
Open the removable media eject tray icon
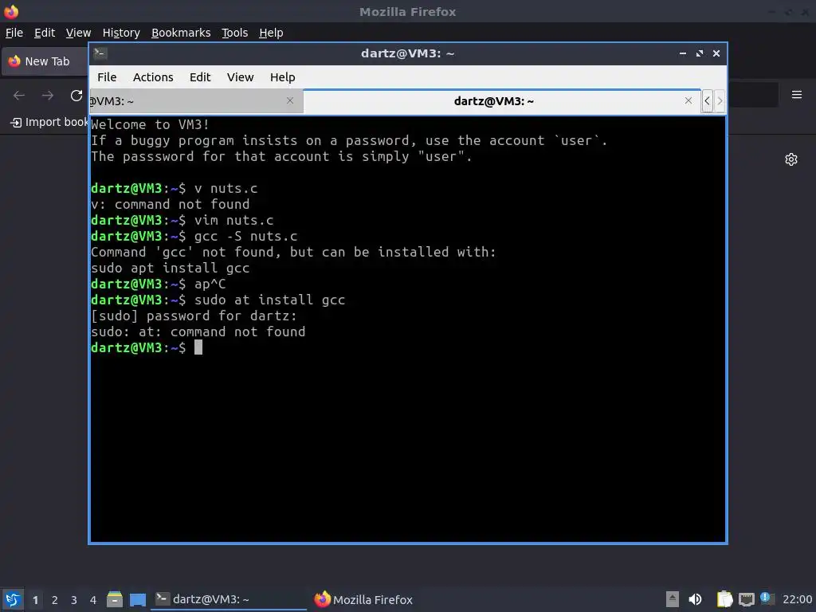click(672, 599)
